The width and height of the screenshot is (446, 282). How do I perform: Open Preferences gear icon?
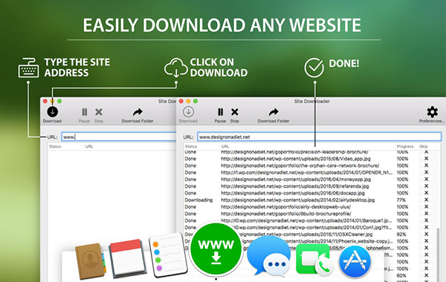(x=432, y=112)
